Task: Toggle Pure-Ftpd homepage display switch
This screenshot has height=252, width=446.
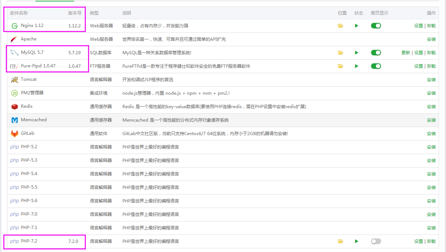Action: (x=376, y=66)
